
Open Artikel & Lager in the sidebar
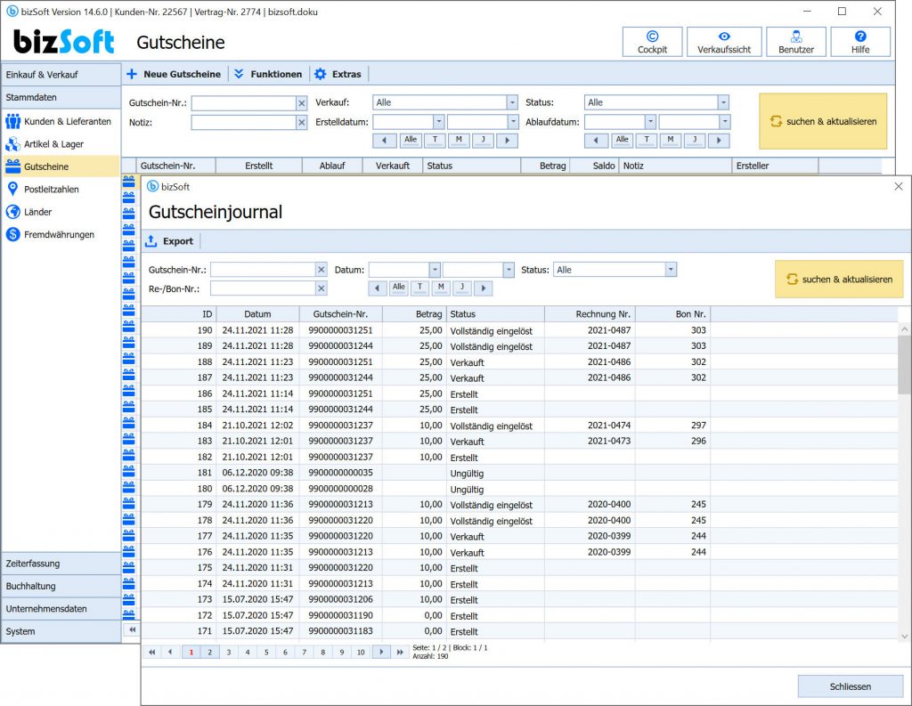pyautogui.click(x=60, y=144)
